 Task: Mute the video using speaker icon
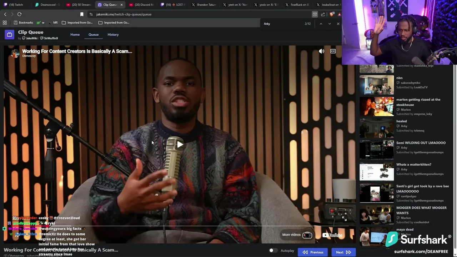tap(321, 51)
